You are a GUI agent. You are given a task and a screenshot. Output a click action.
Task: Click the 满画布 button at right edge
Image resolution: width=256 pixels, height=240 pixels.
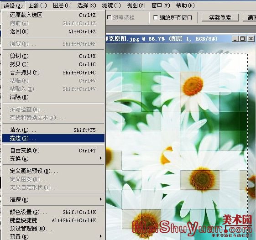tap(250, 17)
